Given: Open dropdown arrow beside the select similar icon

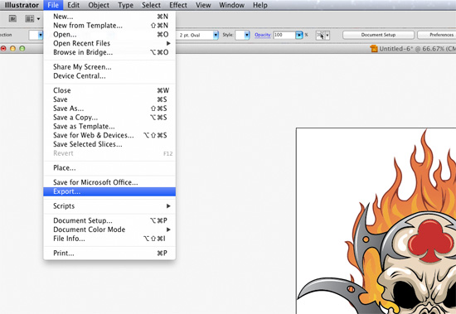Looking at the screenshot, I should click(327, 35).
